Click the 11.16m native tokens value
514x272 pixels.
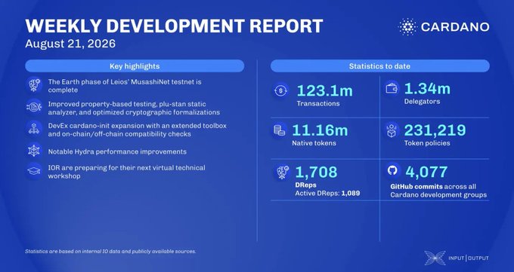click(x=320, y=130)
